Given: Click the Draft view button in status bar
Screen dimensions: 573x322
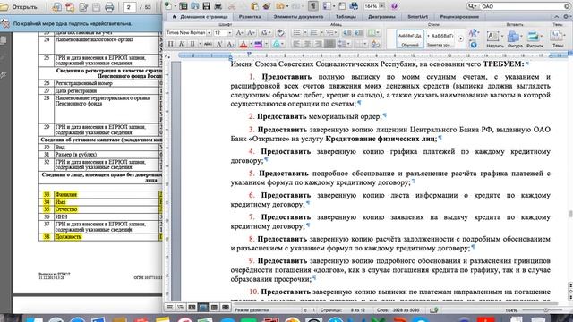Looking at the screenshot, I should 169,308.
